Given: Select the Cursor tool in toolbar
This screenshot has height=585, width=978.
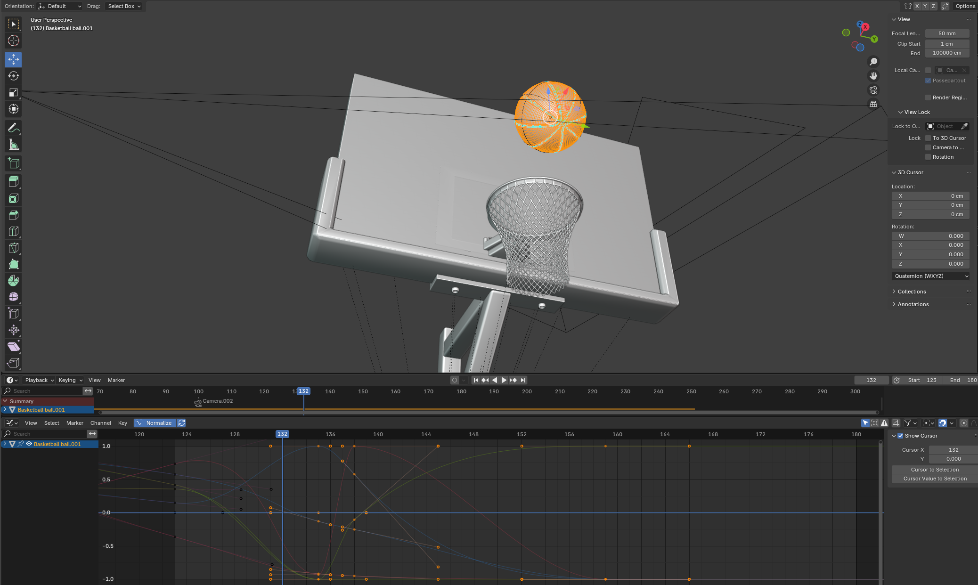Looking at the screenshot, I should pyautogui.click(x=13, y=41).
